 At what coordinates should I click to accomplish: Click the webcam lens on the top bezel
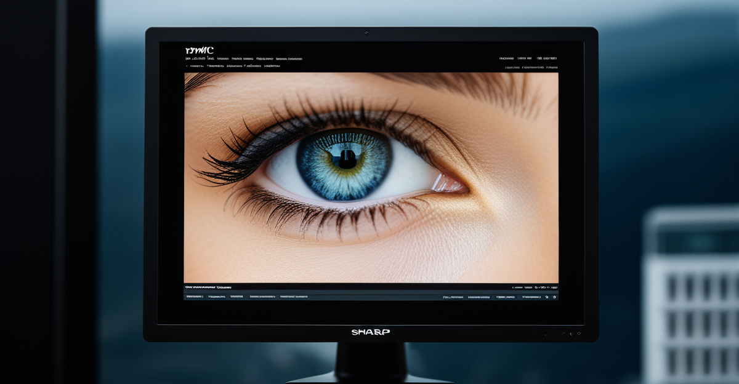pyautogui.click(x=366, y=33)
